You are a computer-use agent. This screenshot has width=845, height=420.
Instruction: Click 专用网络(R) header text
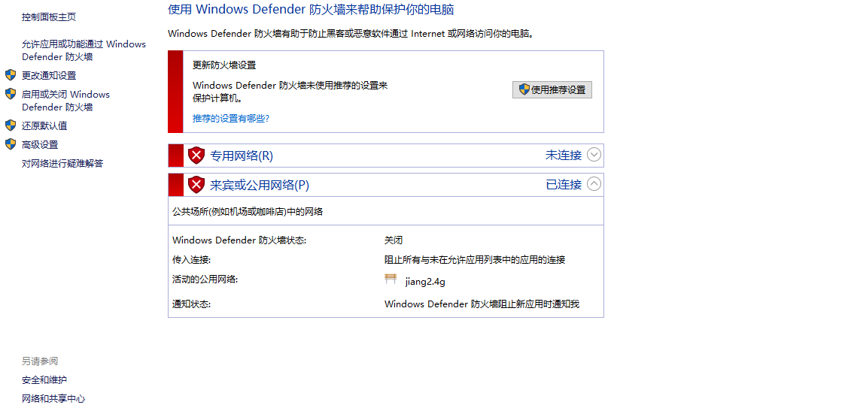(242, 156)
